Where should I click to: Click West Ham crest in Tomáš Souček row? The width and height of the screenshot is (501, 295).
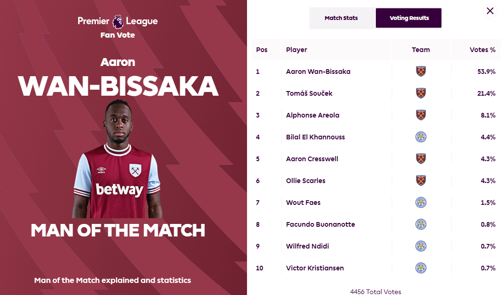click(421, 93)
